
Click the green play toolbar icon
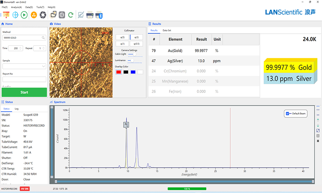24,15
